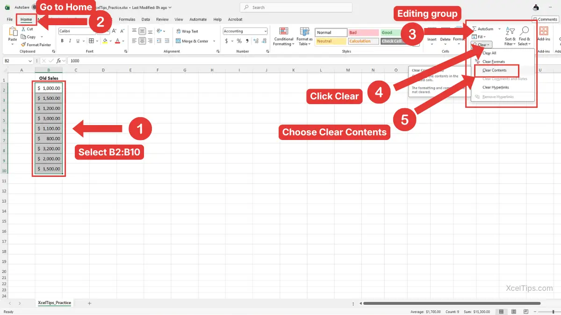Click Increase Indent icon
The width and height of the screenshot is (561, 315).
click(168, 41)
